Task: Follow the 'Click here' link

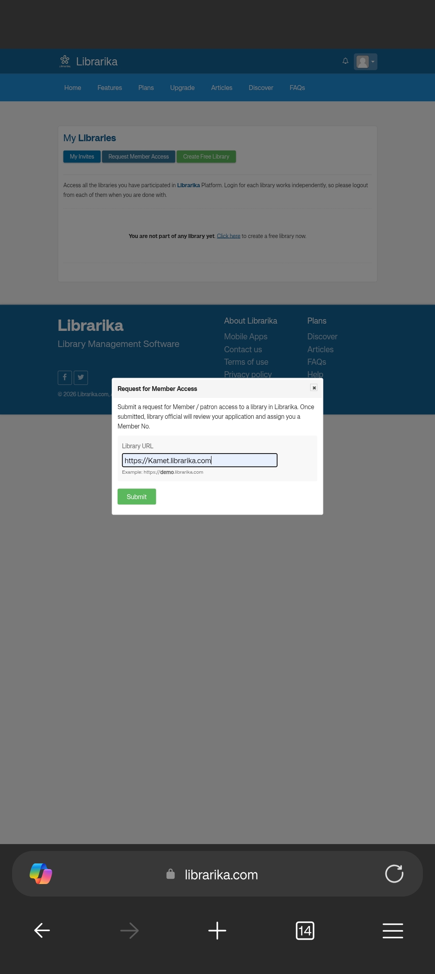Action: (x=228, y=236)
